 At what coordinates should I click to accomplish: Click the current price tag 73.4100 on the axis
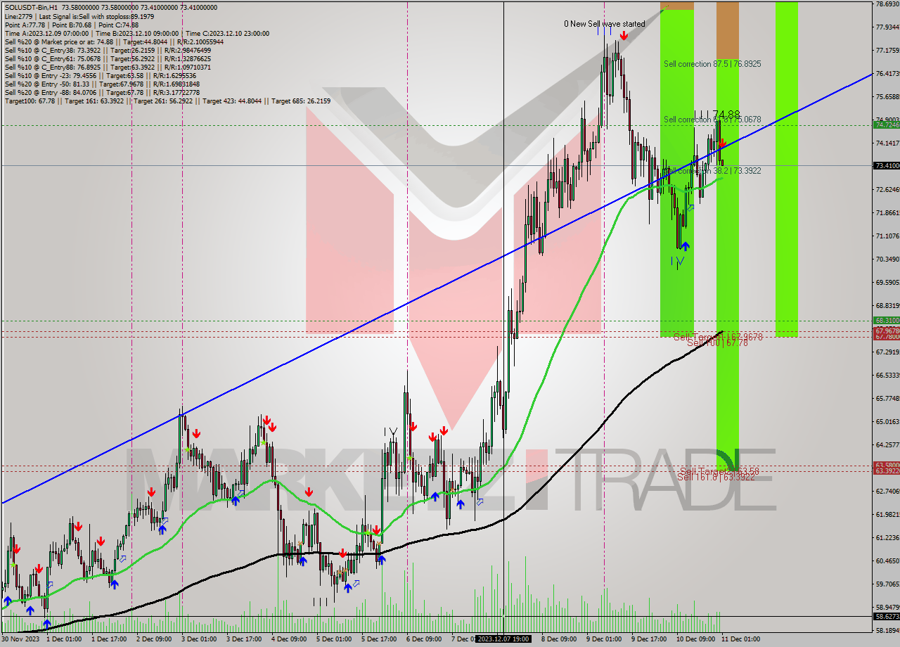pyautogui.click(x=886, y=166)
